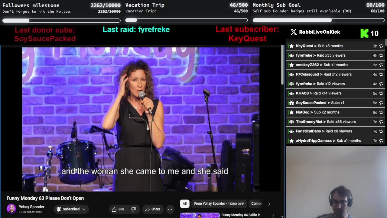The image size is (387, 218).
Task: Click the video player scrollbar
Action: (282, 65)
